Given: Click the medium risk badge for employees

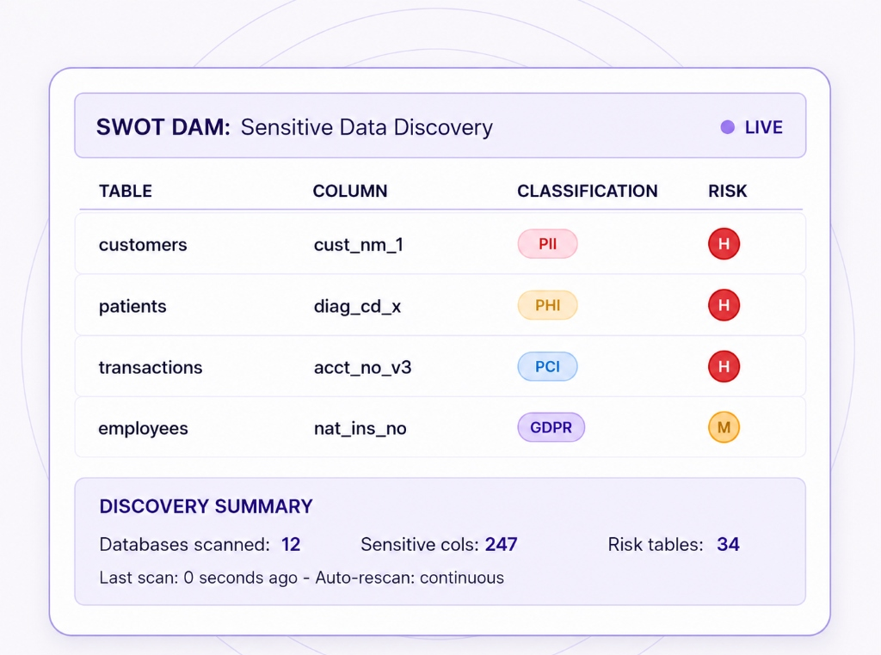Looking at the screenshot, I should (x=724, y=427).
